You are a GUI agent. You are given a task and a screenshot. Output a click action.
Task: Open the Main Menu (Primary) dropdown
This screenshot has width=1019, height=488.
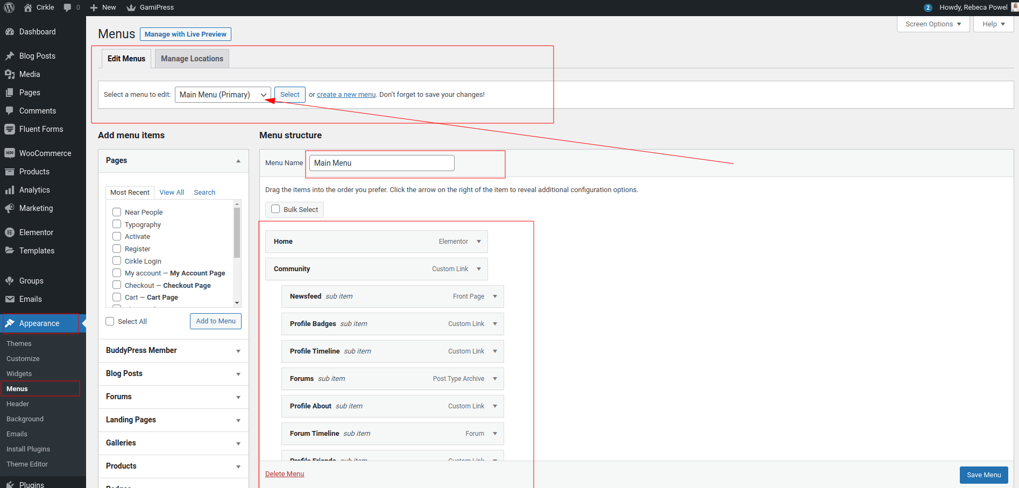[x=223, y=95]
